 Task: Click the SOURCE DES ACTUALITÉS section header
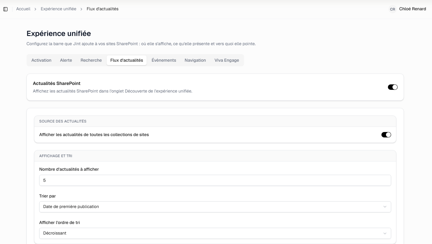(63, 121)
